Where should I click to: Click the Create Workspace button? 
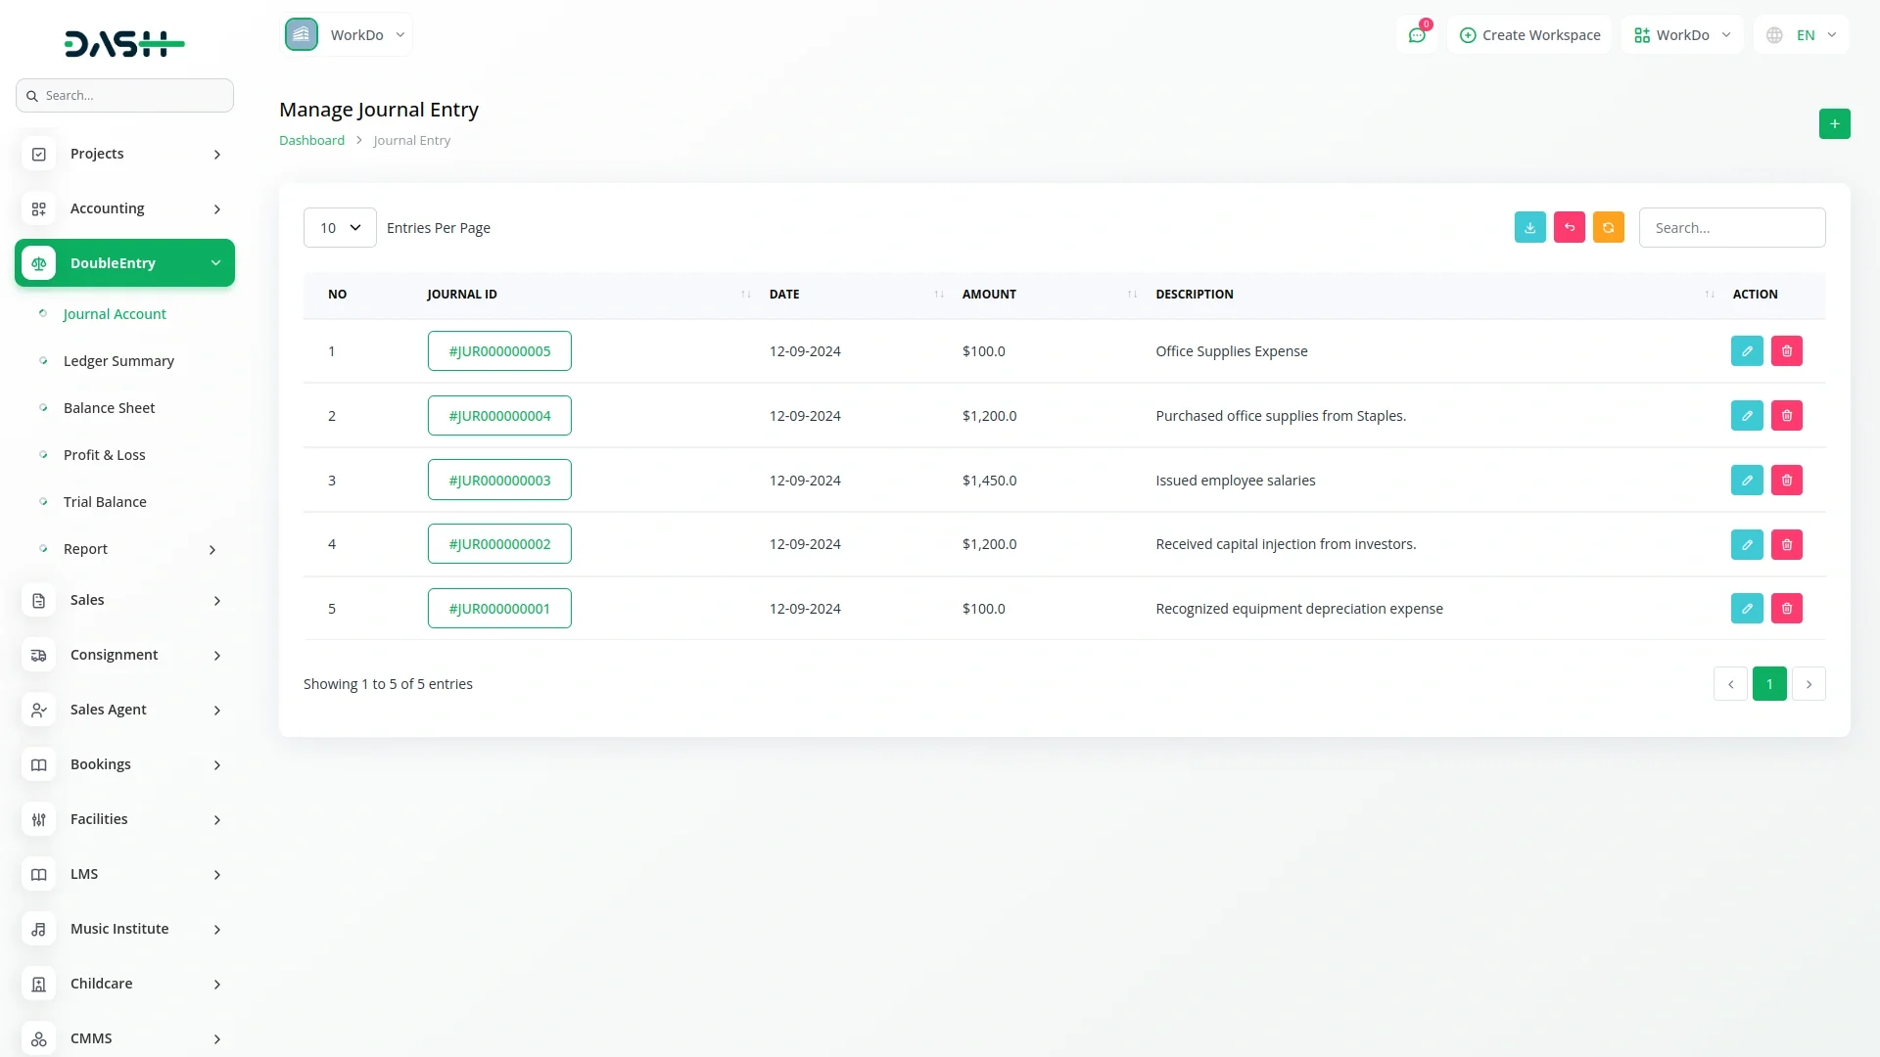pos(1529,35)
